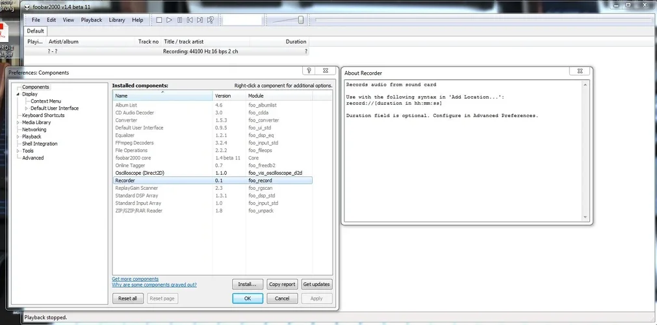Expand the Tools tree node

point(18,151)
